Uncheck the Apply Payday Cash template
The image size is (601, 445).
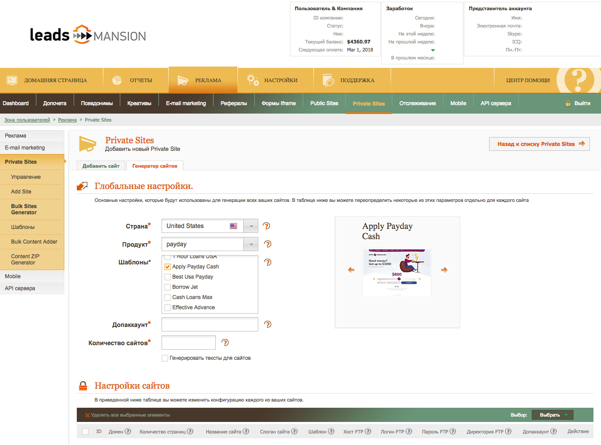pyautogui.click(x=168, y=267)
